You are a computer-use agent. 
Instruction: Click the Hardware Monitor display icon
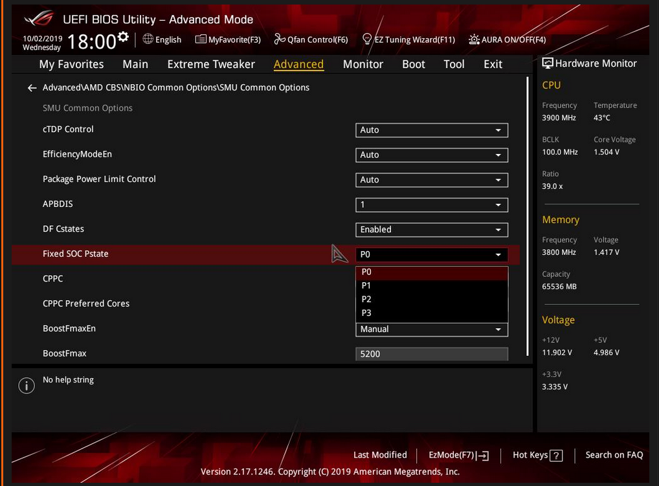(x=548, y=63)
